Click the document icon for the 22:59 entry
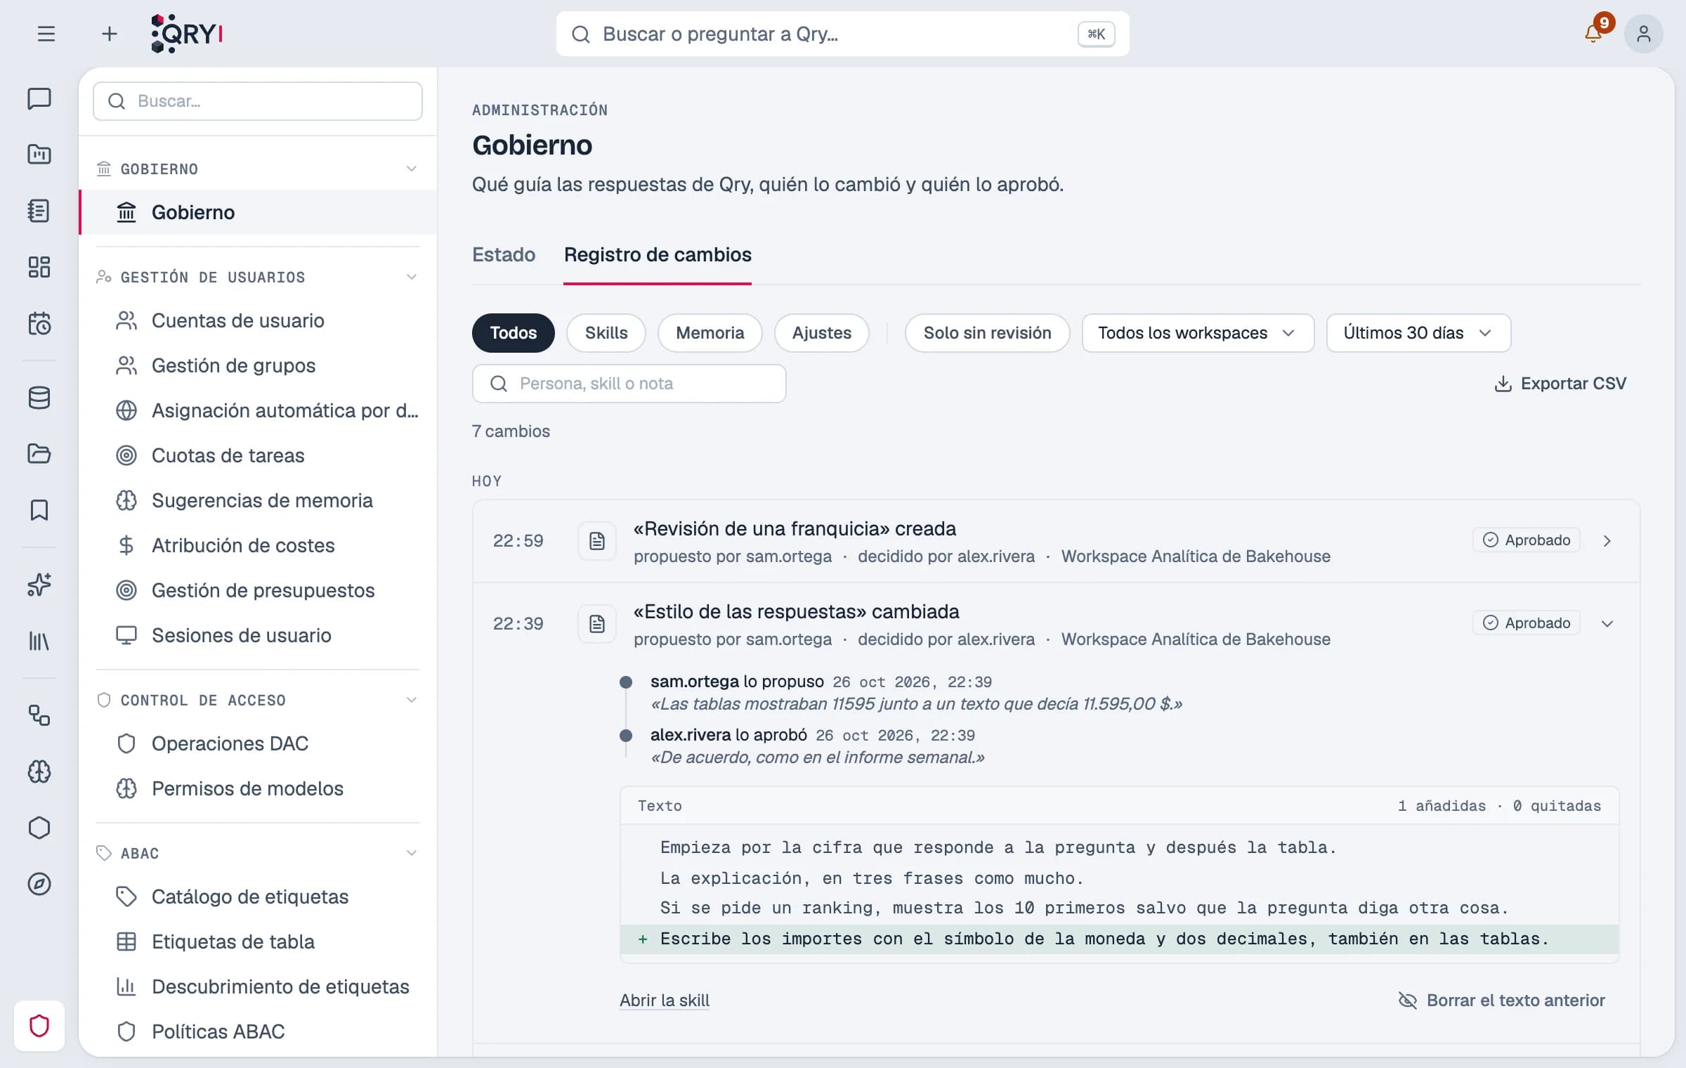The image size is (1686, 1068). (597, 541)
